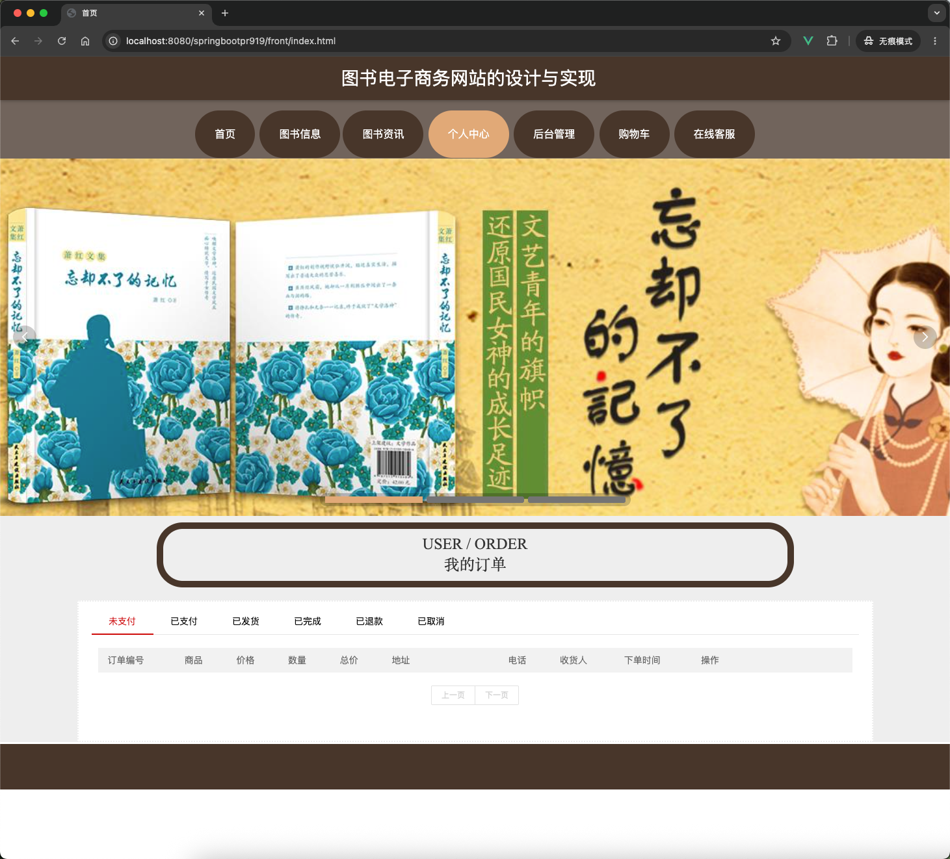Switch to the 未支付 orders tab

(x=122, y=621)
